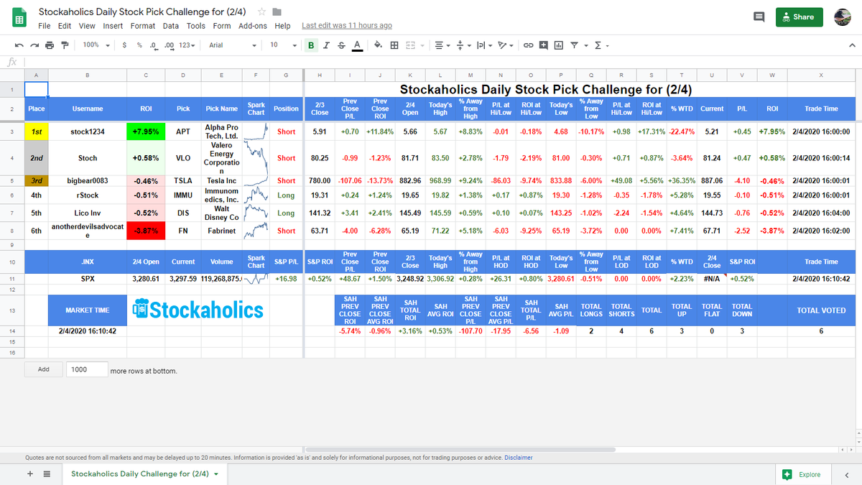Open the Add-ons menu
The width and height of the screenshot is (862, 485).
[x=253, y=26]
